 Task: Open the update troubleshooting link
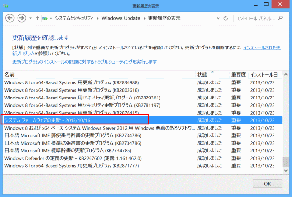click(x=84, y=62)
